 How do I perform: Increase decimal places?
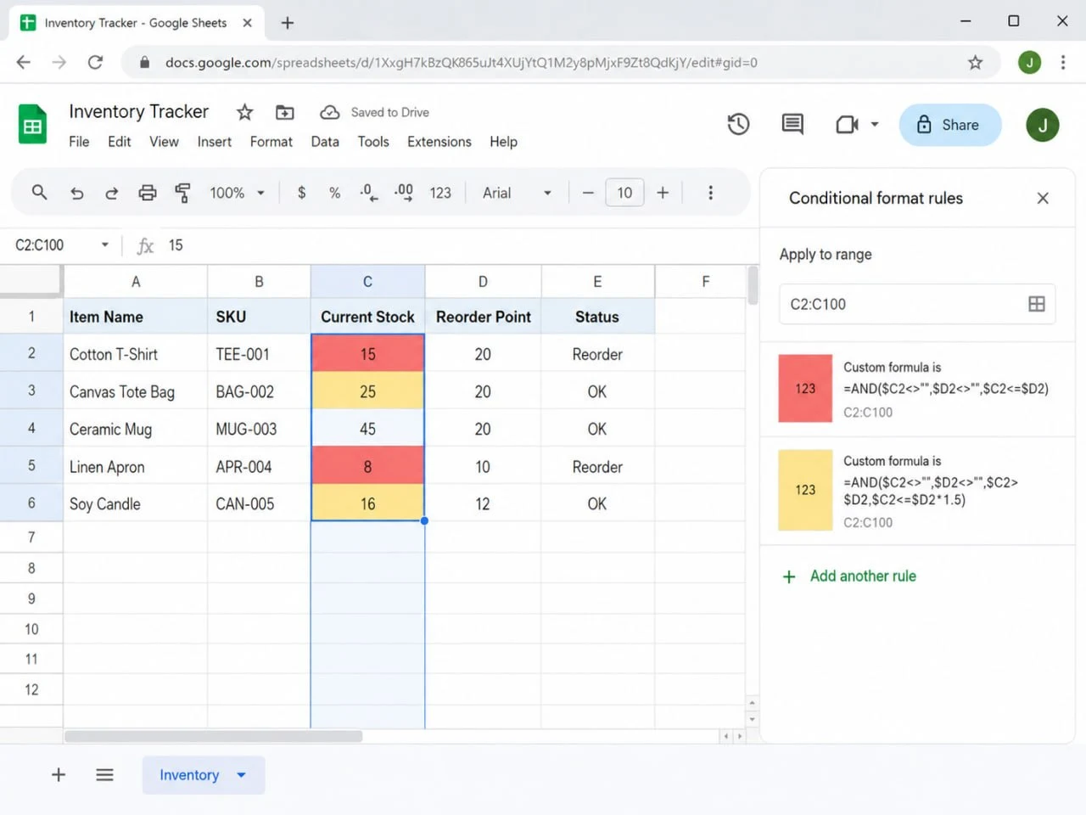pos(404,193)
